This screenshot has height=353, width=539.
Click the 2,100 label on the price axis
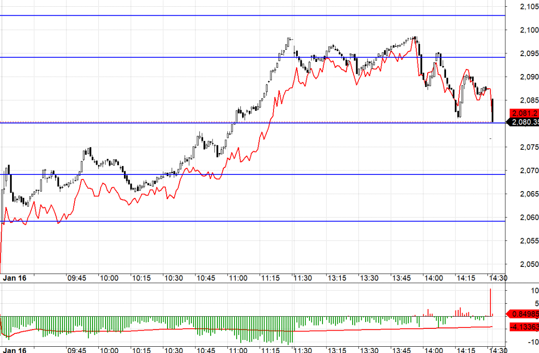[x=528, y=30]
